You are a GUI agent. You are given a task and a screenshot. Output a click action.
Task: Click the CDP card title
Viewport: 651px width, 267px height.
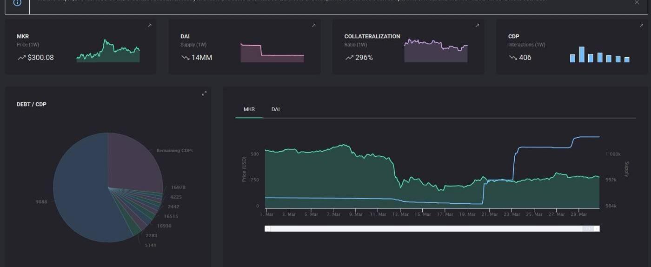[514, 36]
